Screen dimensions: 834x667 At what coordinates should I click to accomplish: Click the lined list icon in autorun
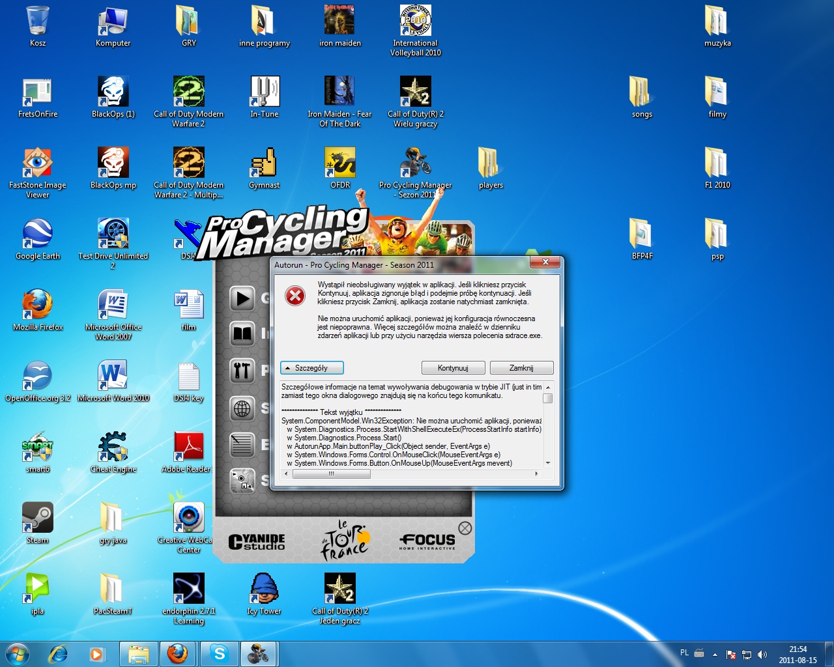242,446
